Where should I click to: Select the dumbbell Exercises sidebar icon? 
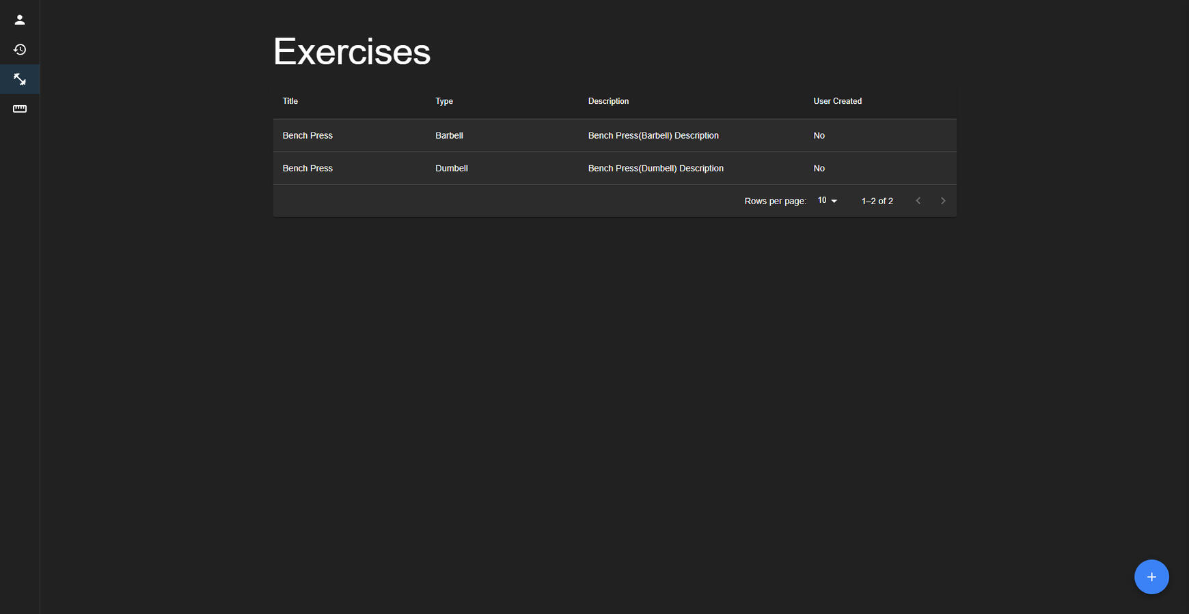[20, 79]
